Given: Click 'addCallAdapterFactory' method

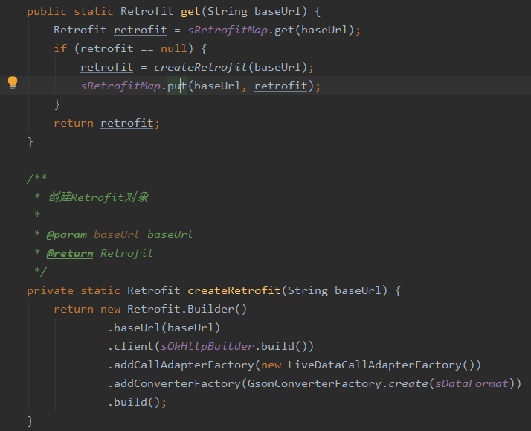Looking at the screenshot, I should (x=184, y=365).
